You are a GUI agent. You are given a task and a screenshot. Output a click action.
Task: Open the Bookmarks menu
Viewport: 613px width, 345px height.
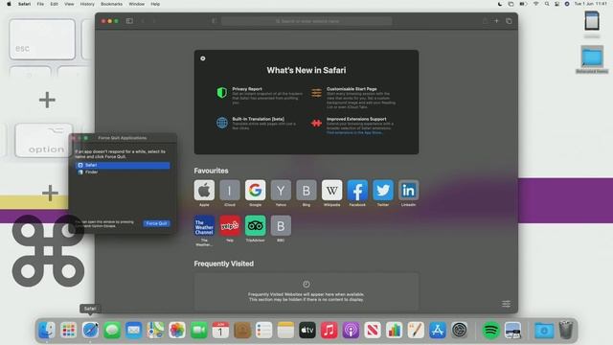[x=111, y=4]
